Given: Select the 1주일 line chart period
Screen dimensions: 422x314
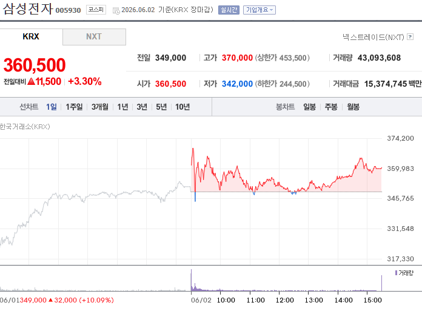Looking at the screenshot, I should point(75,107).
